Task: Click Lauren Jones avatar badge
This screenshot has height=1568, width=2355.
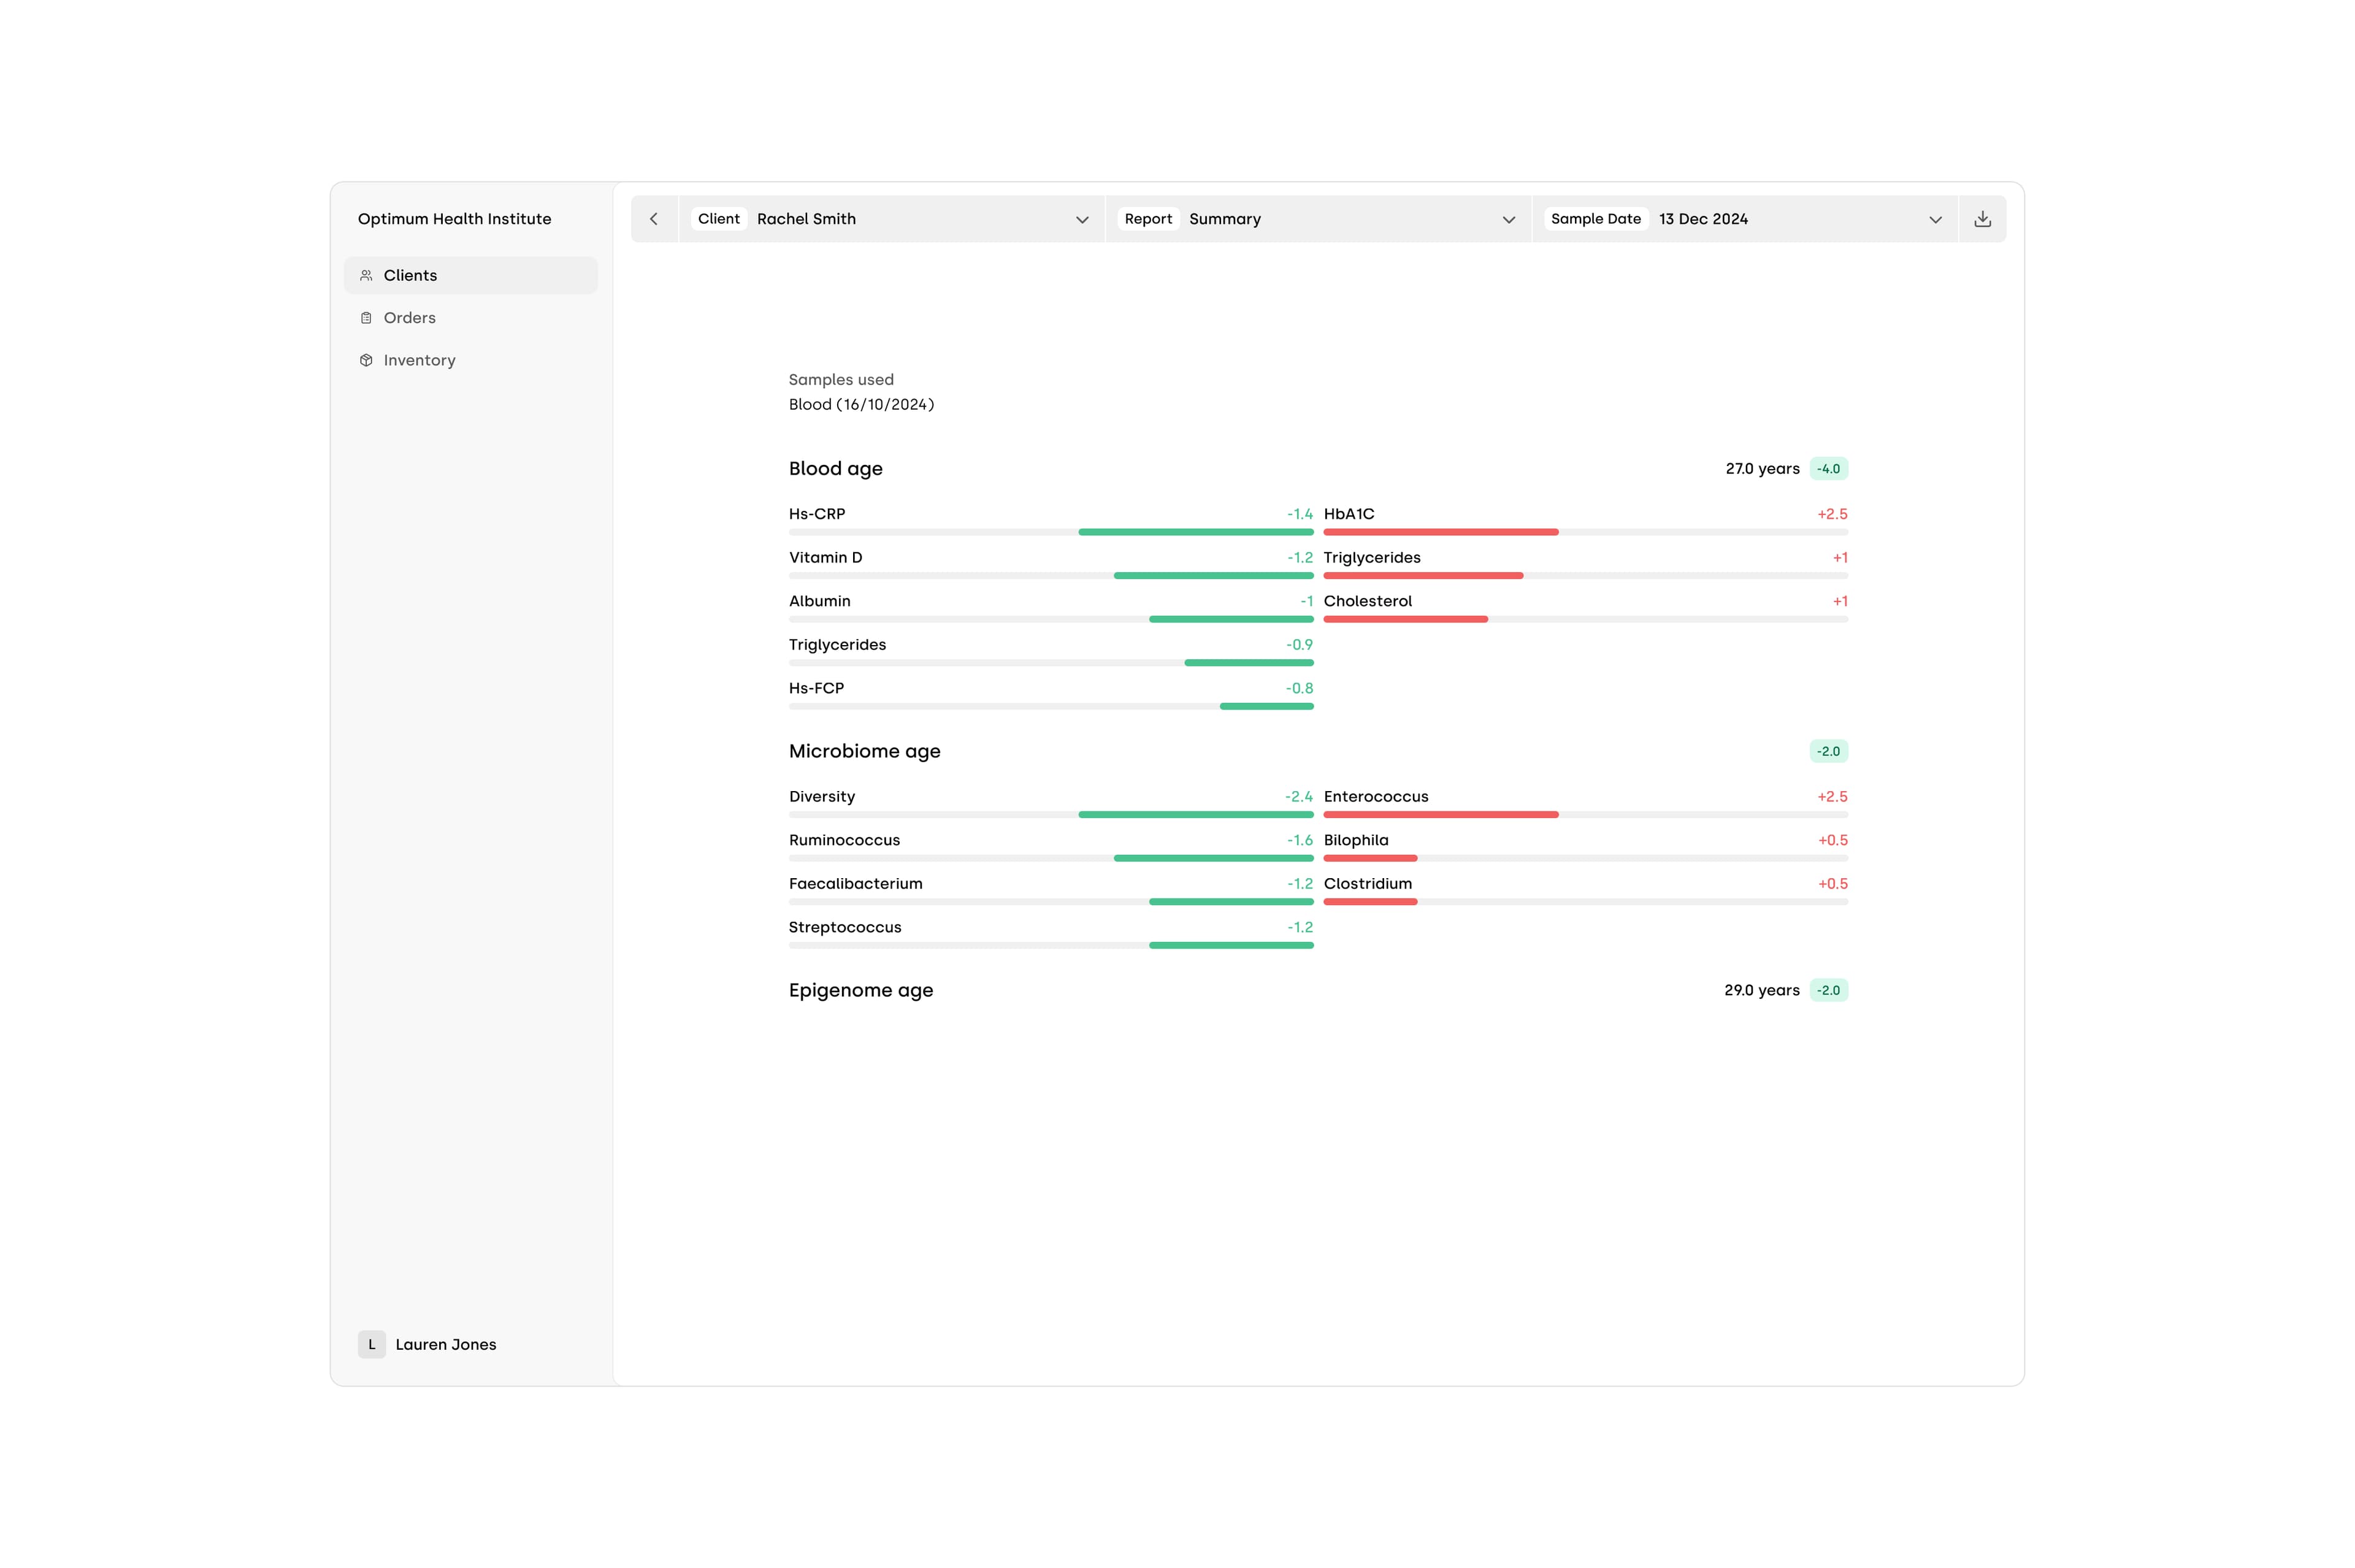Action: click(x=371, y=1344)
